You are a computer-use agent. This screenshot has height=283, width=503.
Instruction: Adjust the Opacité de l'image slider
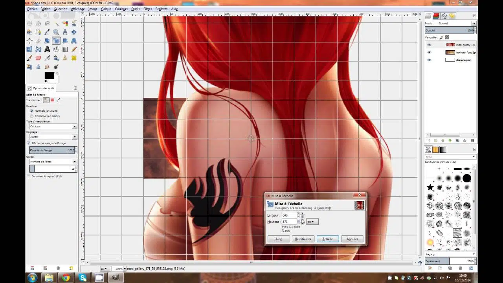[x=53, y=150]
